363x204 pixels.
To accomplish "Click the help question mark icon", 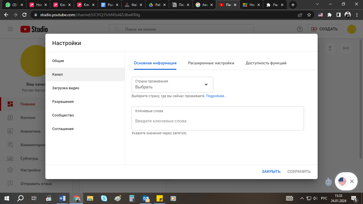I will click(299, 29).
